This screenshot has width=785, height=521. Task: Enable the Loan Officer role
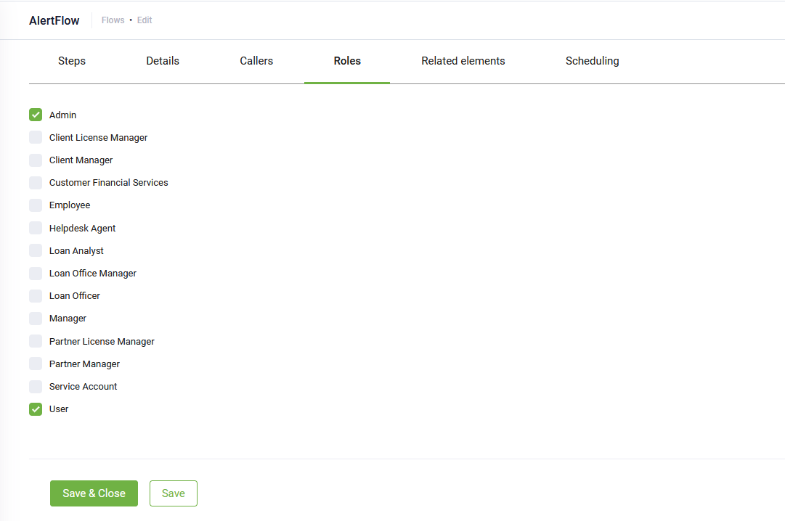pyautogui.click(x=36, y=296)
